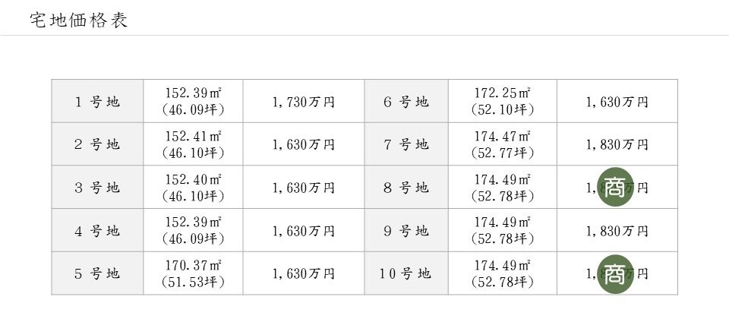
Task: Click the 170.37㎡ area cell
Action: coord(193,273)
